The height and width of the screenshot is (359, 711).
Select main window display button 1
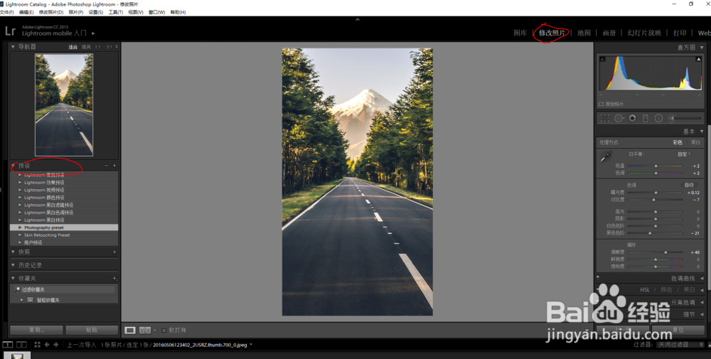(x=8, y=345)
